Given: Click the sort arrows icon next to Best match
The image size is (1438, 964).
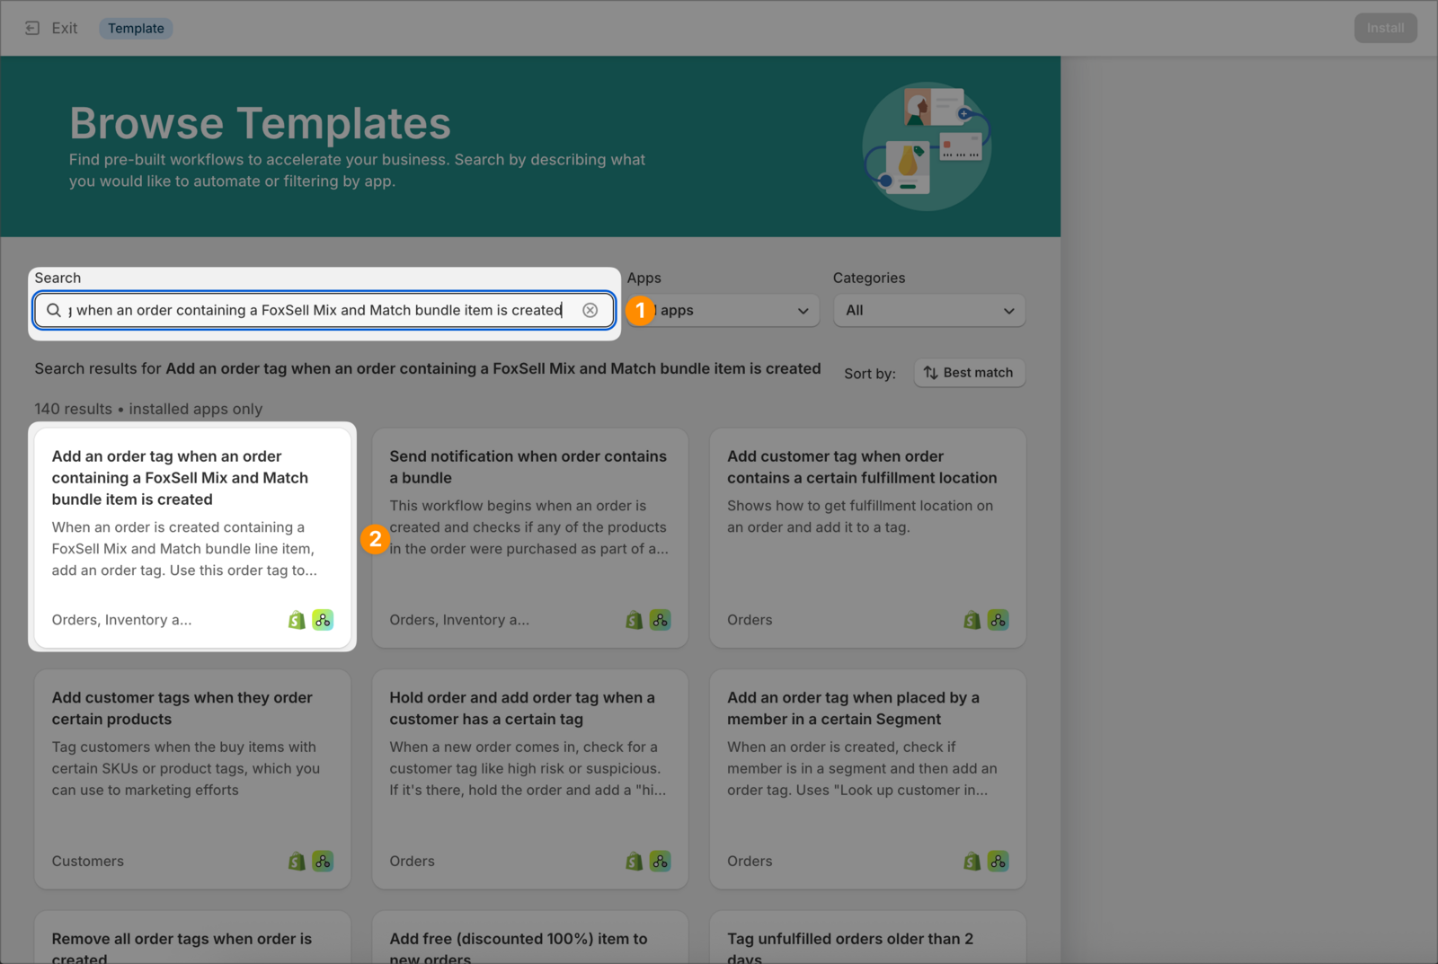Looking at the screenshot, I should [931, 372].
